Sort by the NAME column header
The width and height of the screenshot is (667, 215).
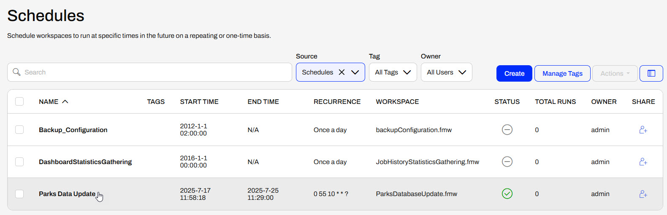point(49,102)
